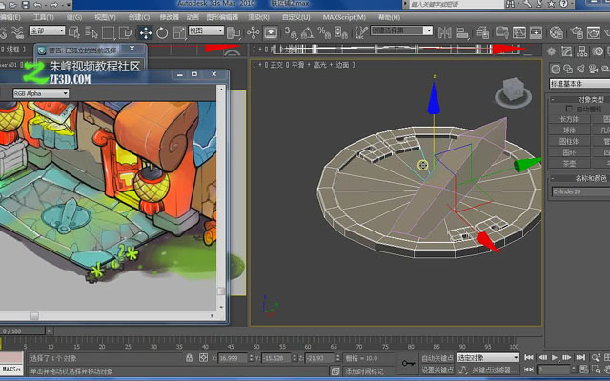Viewport: 610px width, 381px height.
Task: Toggle Angle Snap button
Action: pos(307,32)
